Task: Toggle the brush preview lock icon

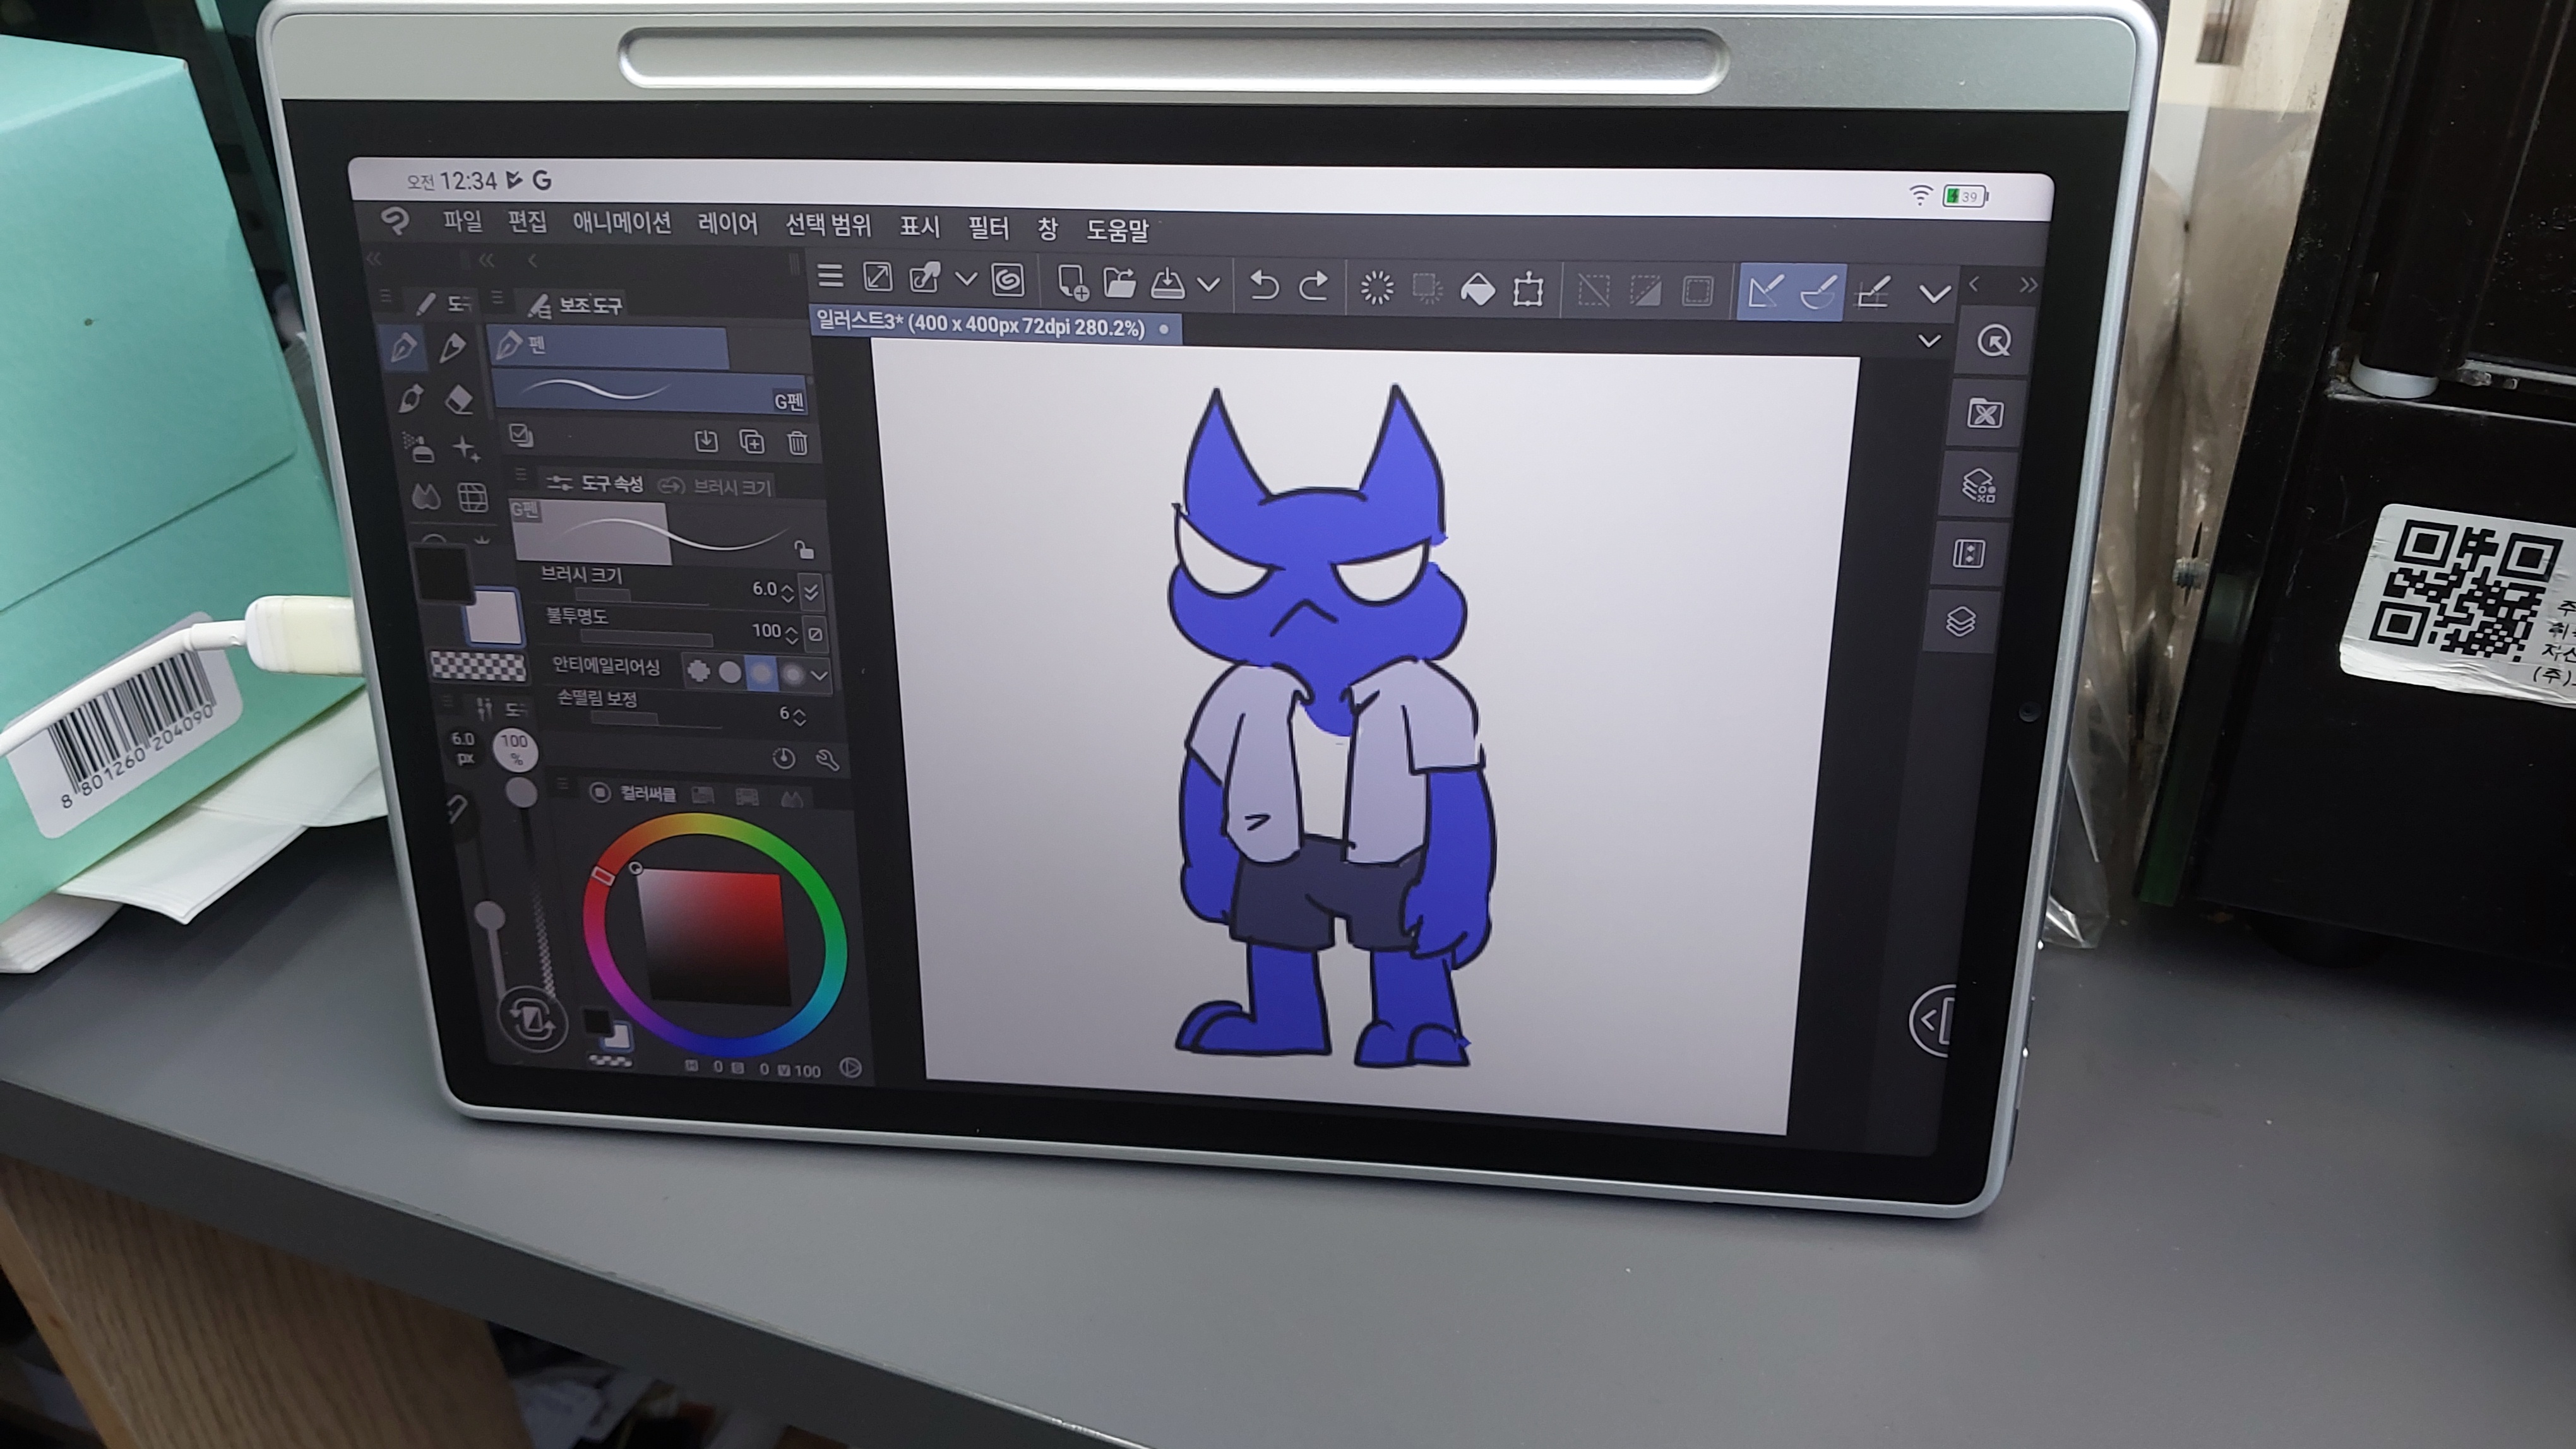Action: click(804, 550)
